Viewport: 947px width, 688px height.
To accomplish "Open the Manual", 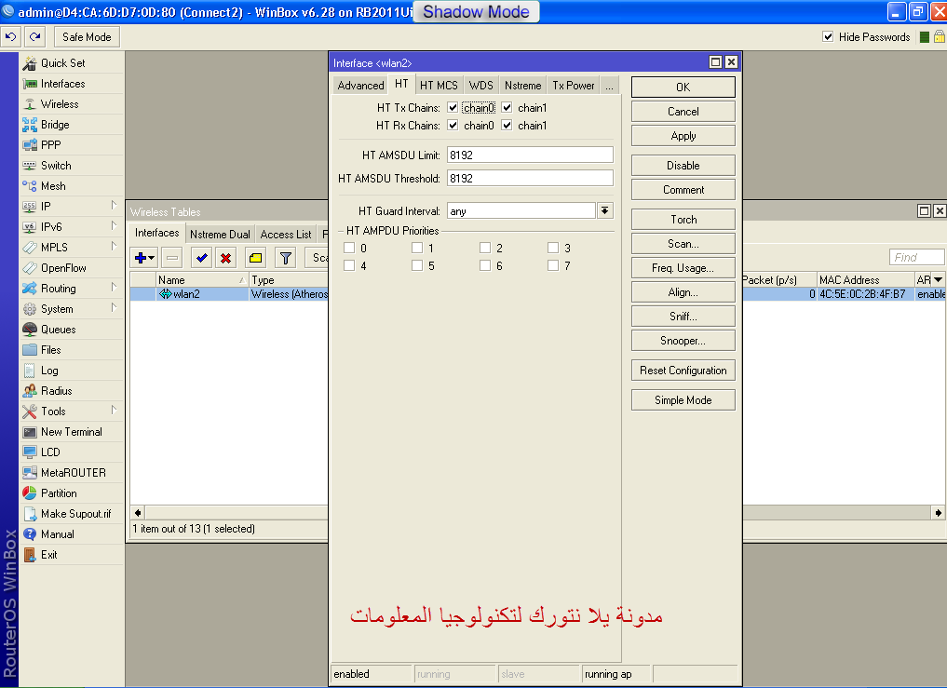I will (58, 534).
